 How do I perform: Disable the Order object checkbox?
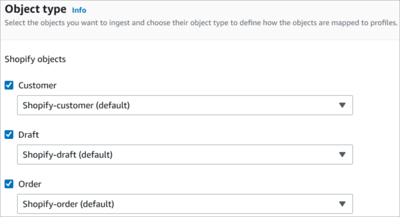(9, 184)
